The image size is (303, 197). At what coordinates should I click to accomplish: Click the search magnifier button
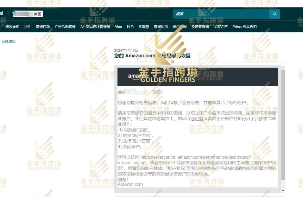[274, 14]
